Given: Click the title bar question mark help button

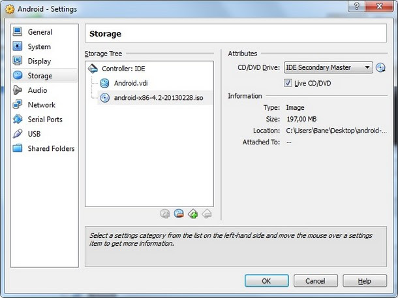Looking at the screenshot, I should (356, 6).
